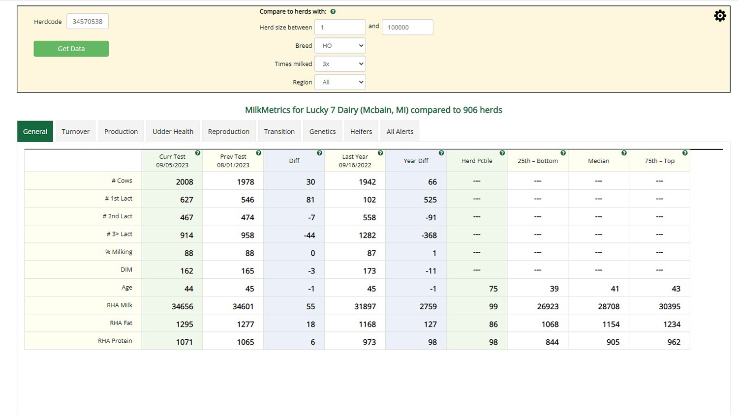Click the RHA Milk row label

point(120,305)
